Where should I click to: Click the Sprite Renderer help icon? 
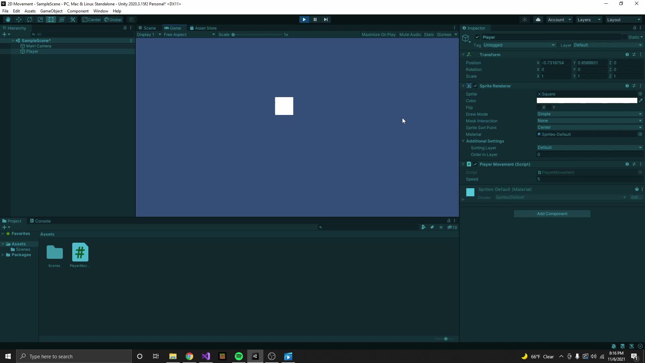(627, 86)
